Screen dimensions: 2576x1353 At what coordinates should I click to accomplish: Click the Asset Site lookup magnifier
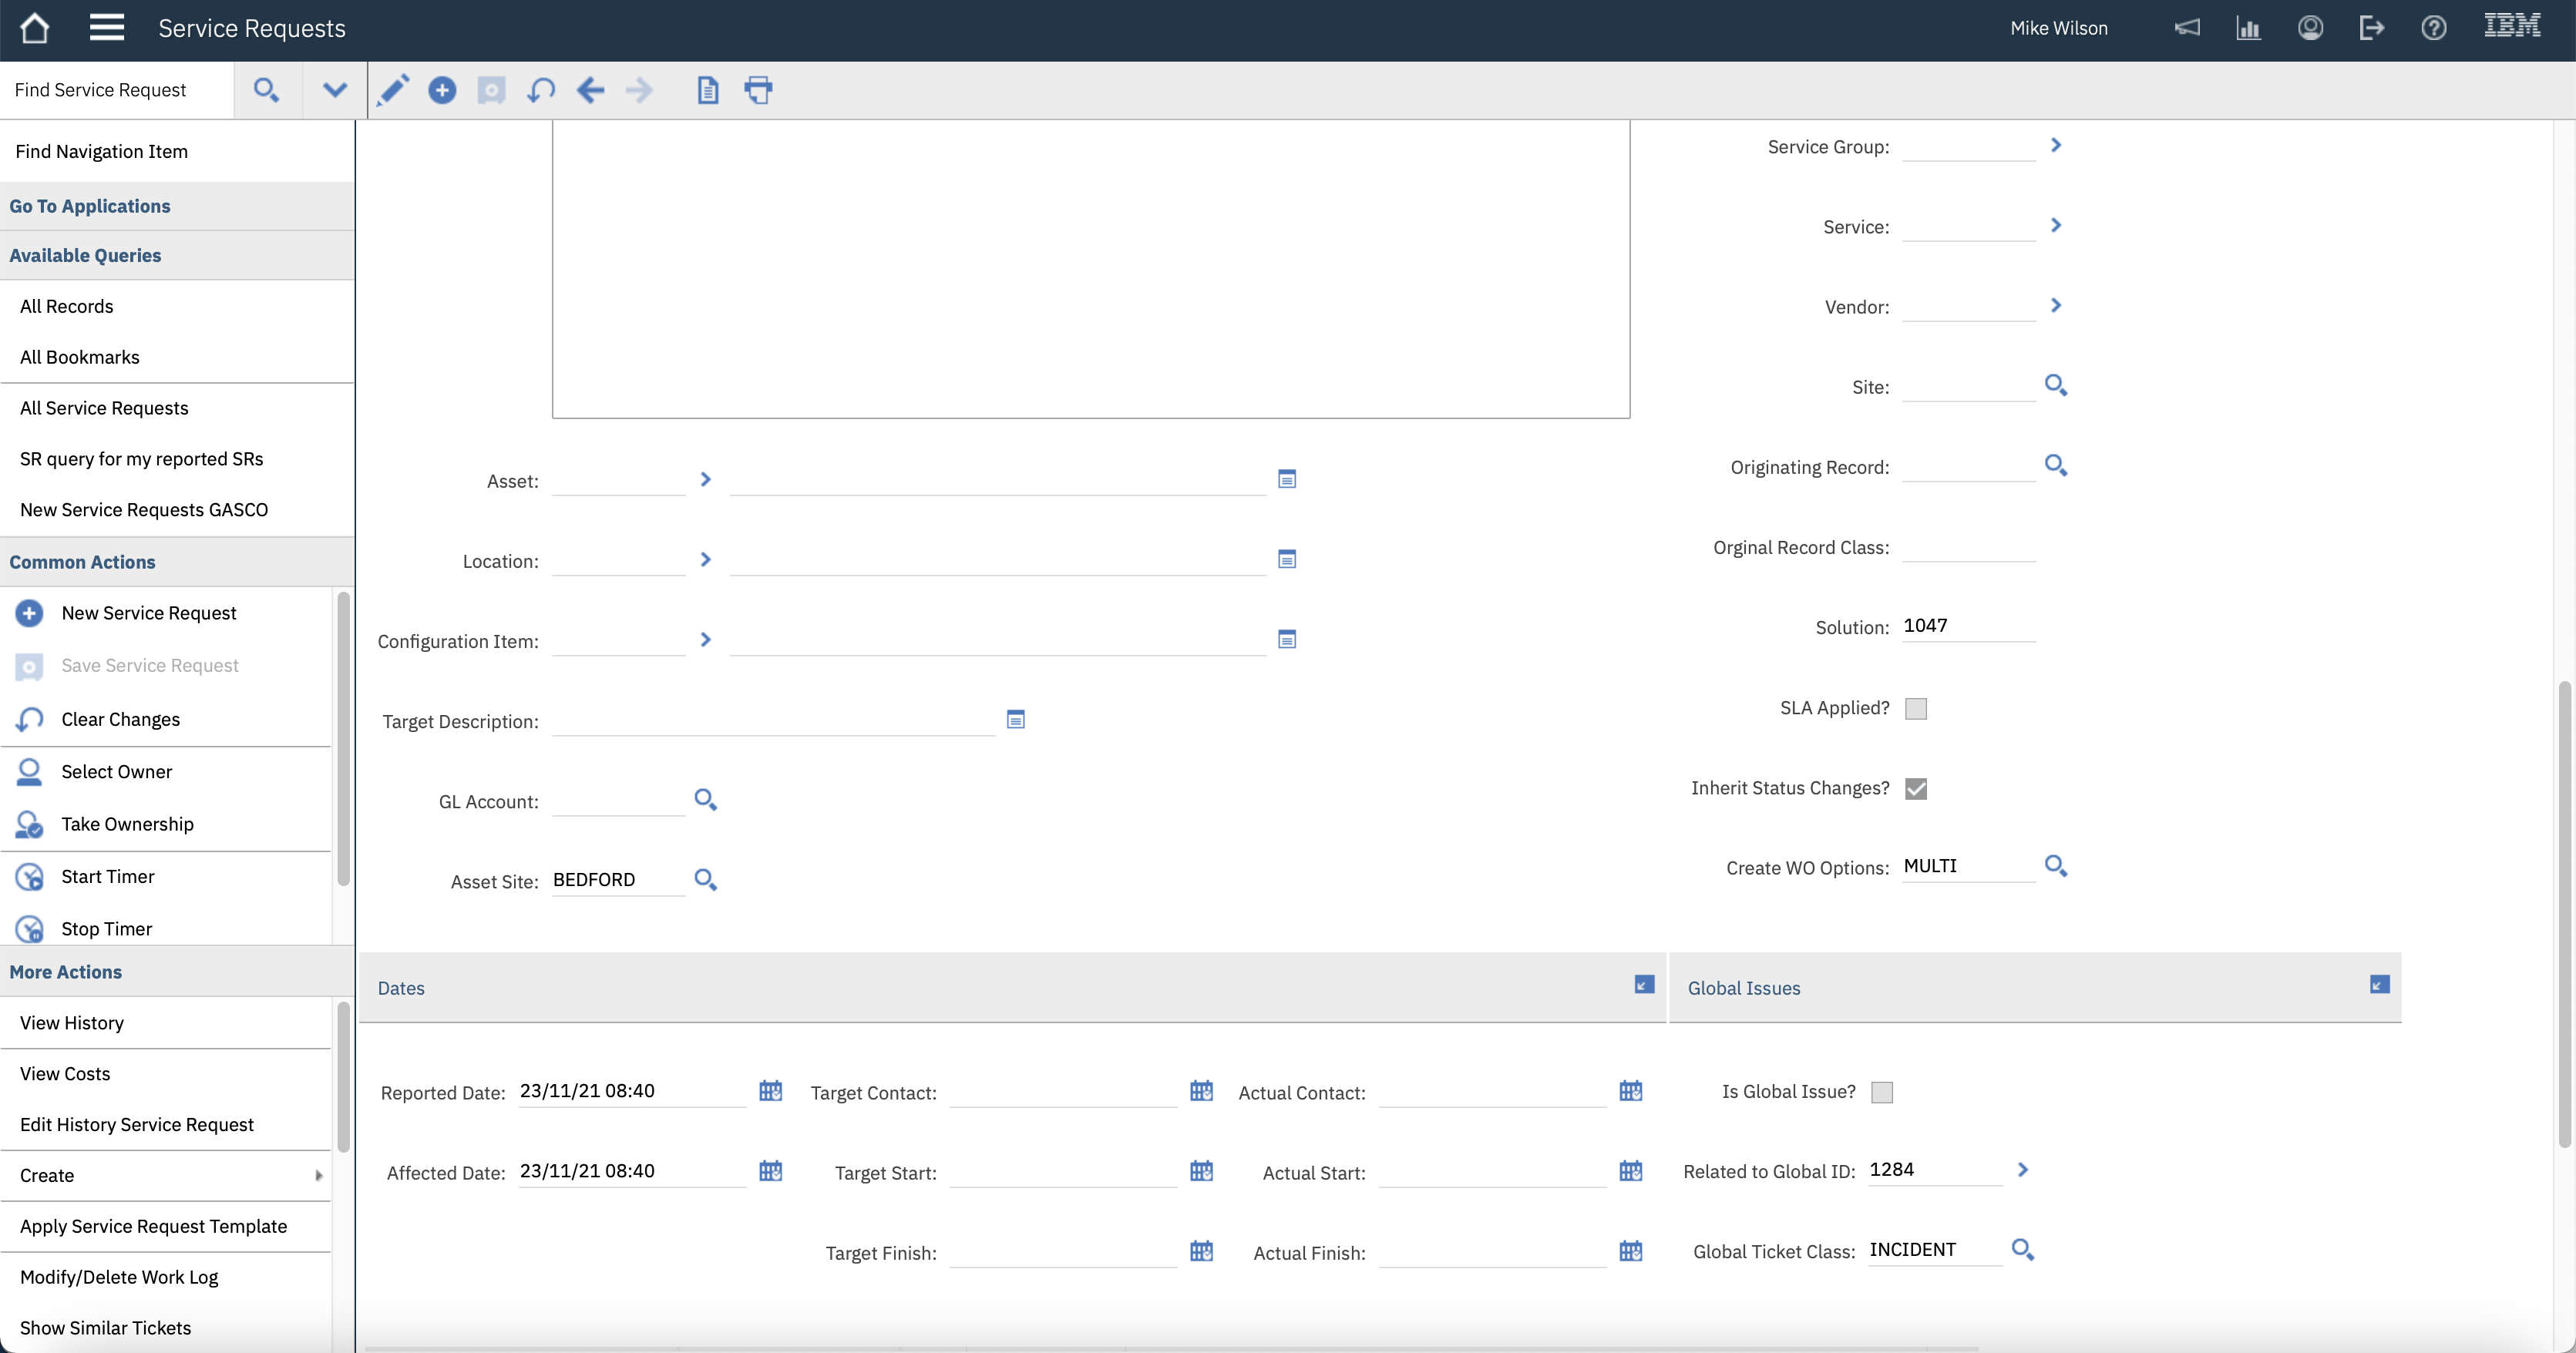(705, 879)
